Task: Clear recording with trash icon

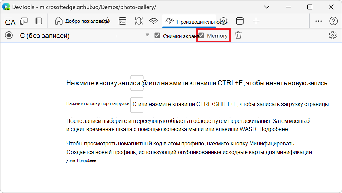Action: click(238, 35)
